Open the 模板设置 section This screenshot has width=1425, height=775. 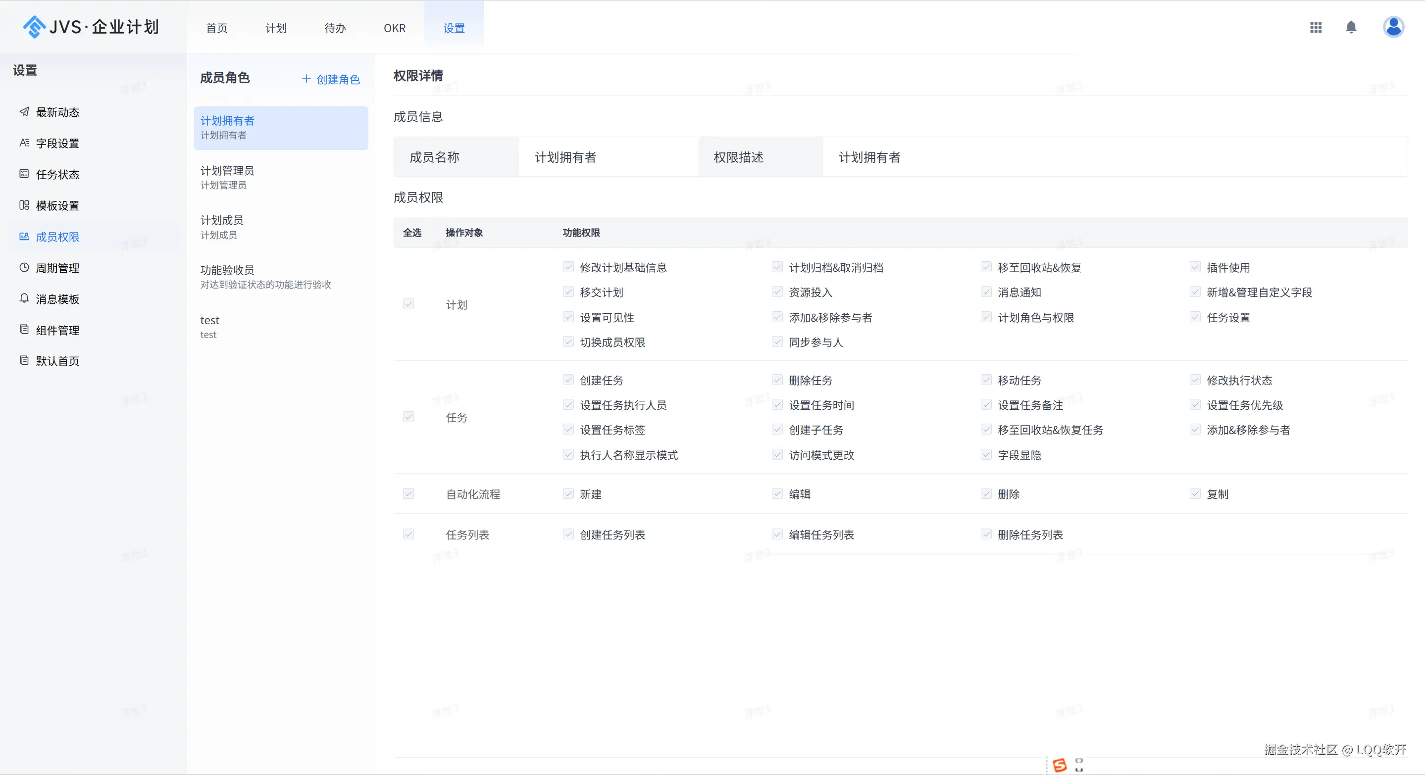pos(58,205)
